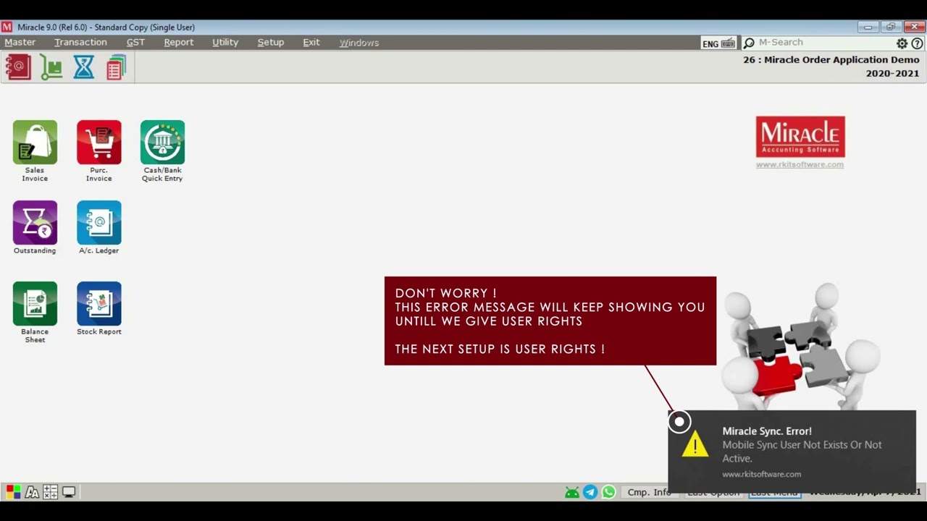The height and width of the screenshot is (521, 927).
Task: Restore down the Miracle window
Action: point(891,27)
